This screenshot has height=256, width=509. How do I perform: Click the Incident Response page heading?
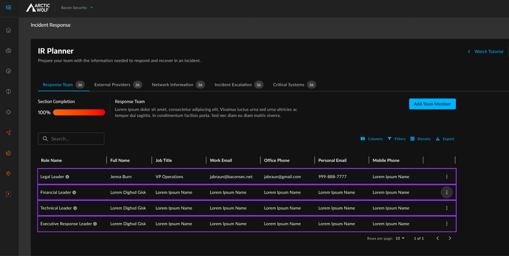51,25
